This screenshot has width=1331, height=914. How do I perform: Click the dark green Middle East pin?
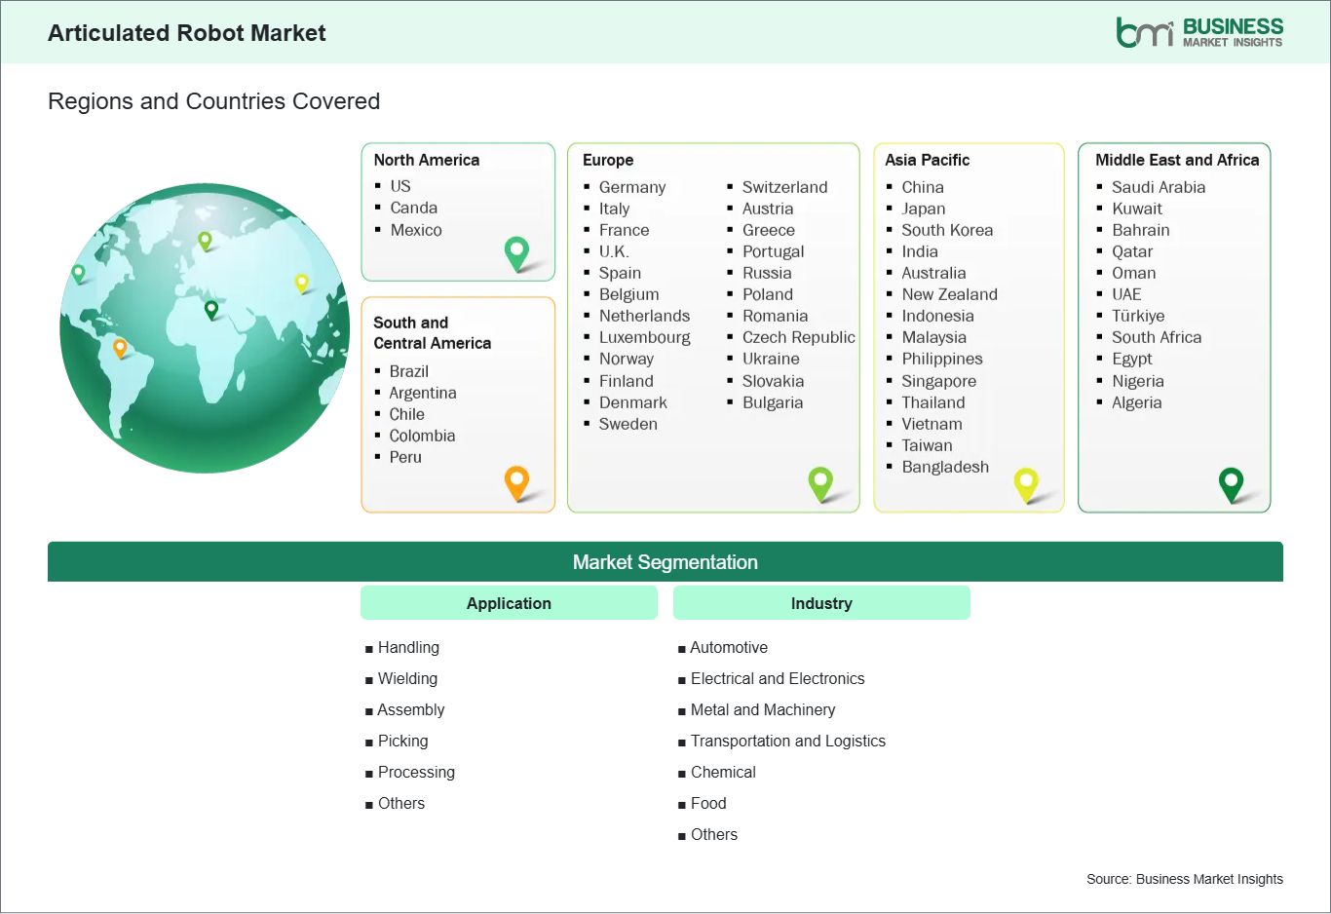coord(1232,483)
